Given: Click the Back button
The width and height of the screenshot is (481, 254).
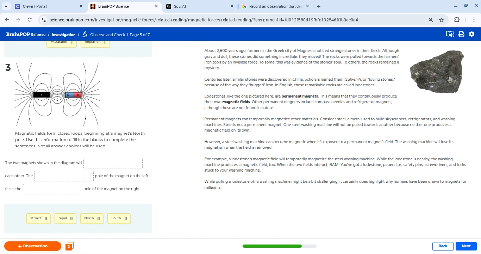Looking at the screenshot, I should coord(443,246).
